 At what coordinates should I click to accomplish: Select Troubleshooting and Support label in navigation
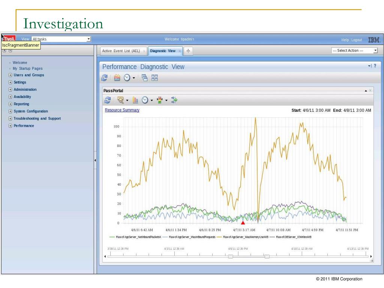pyautogui.click(x=37, y=118)
